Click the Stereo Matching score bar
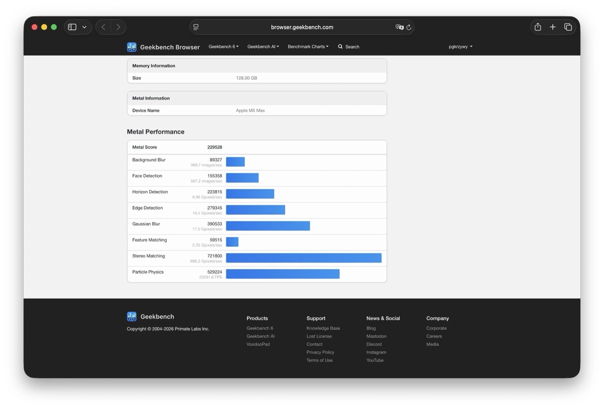This screenshot has width=604, height=409. tap(303, 258)
